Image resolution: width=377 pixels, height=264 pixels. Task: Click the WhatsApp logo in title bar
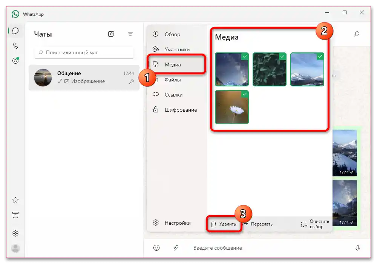(15, 14)
